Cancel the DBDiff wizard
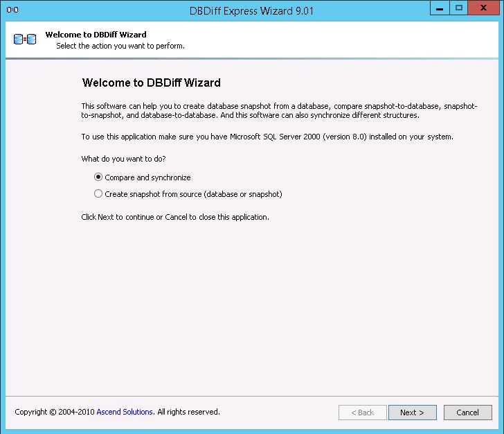504x434 pixels. [467, 413]
